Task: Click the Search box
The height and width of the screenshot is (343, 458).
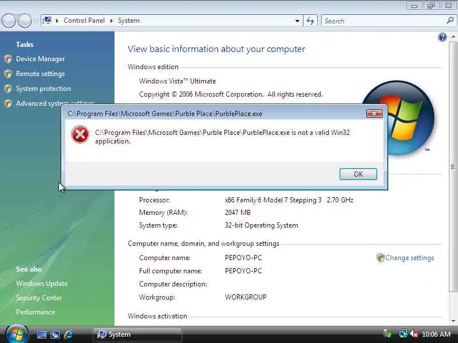Action: tap(384, 21)
